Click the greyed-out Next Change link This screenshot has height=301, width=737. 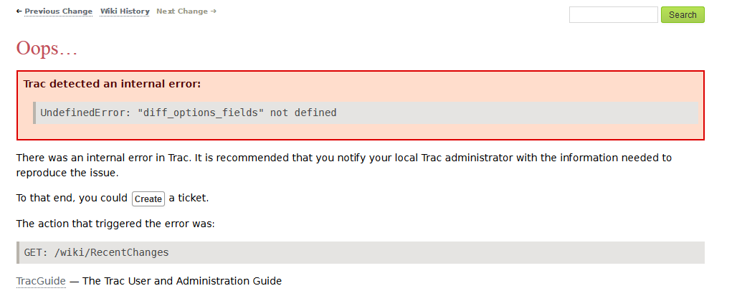[x=182, y=11]
